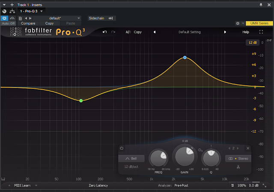The image size is (274, 192).
Task: Click the undo arrow icon
Action: (104, 32)
